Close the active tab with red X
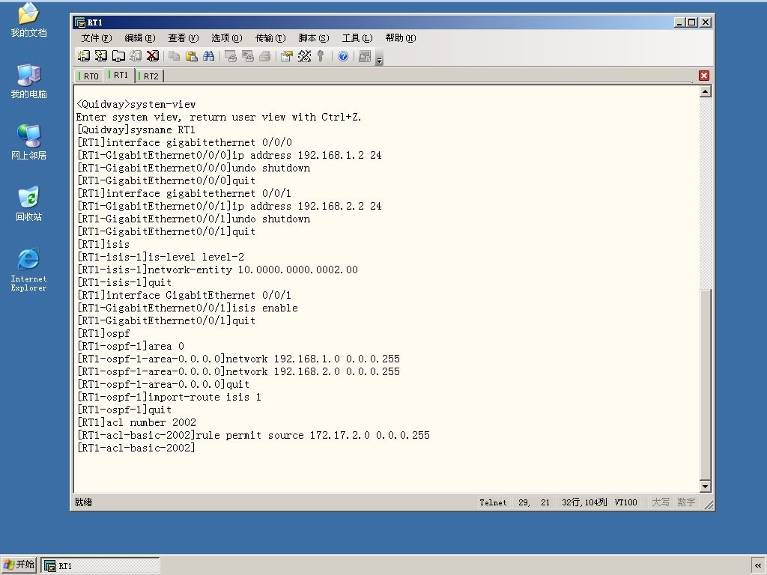 (x=704, y=76)
